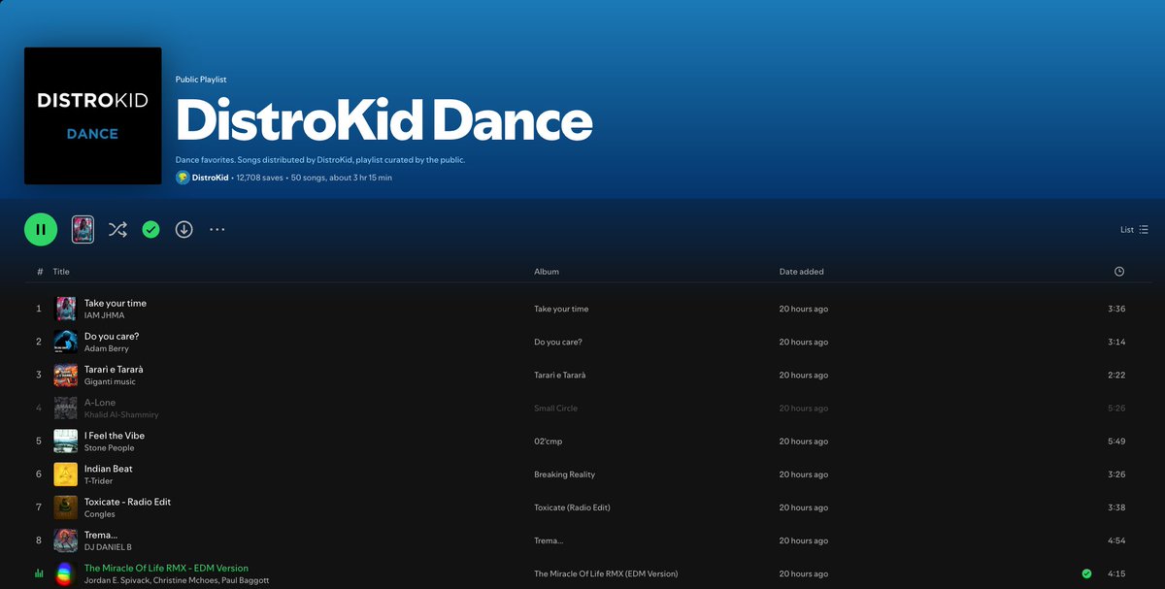The width and height of the screenshot is (1165, 589).
Task: Click saved checkmark on Miracle Of Life row
Action: pyautogui.click(x=1086, y=573)
